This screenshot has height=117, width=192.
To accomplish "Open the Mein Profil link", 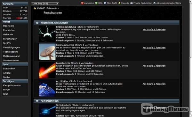I will [112, 3].
